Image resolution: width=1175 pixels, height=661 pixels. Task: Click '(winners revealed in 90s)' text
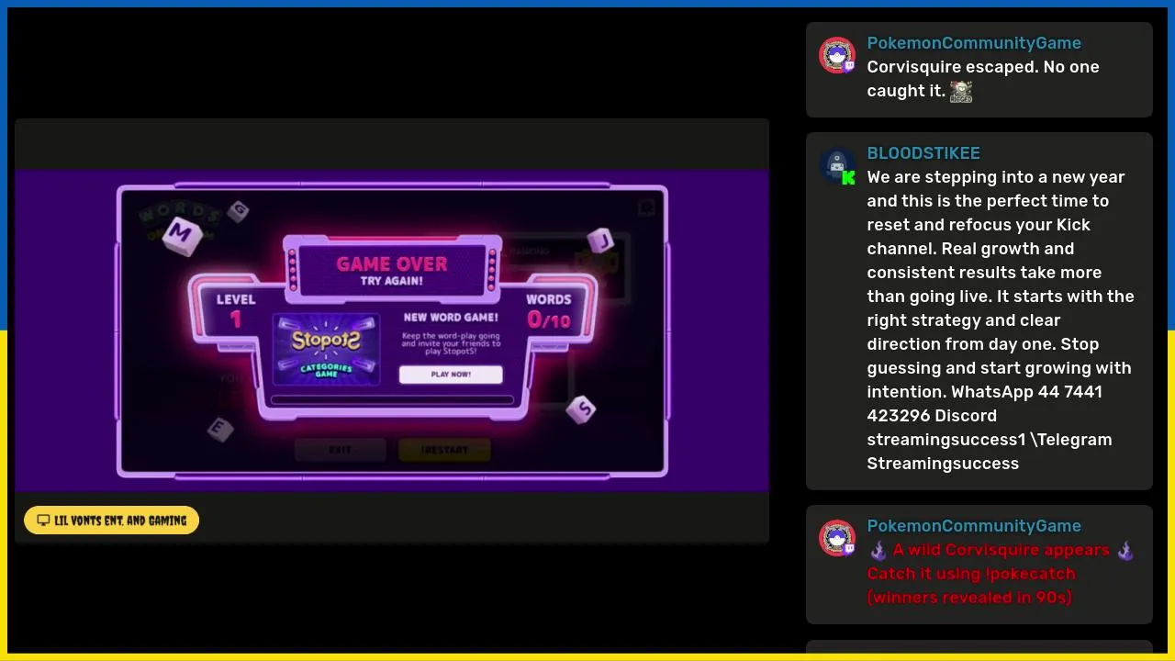click(969, 598)
